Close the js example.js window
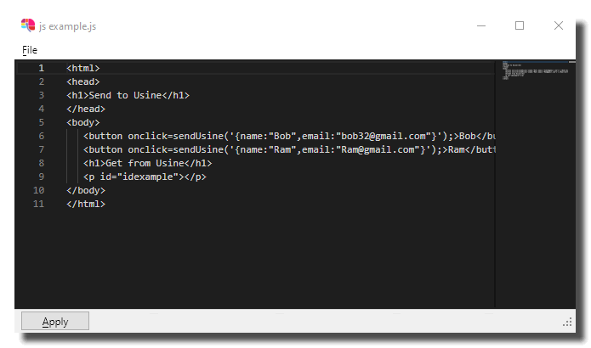591x348 pixels. pos(558,25)
